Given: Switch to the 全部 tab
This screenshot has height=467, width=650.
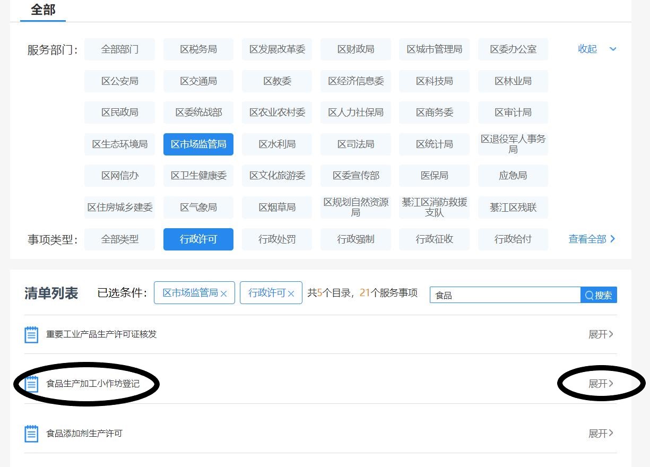Looking at the screenshot, I should pyautogui.click(x=43, y=10).
